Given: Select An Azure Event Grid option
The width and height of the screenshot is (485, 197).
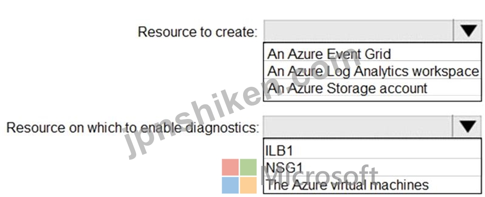Looking at the screenshot, I should (329, 54).
